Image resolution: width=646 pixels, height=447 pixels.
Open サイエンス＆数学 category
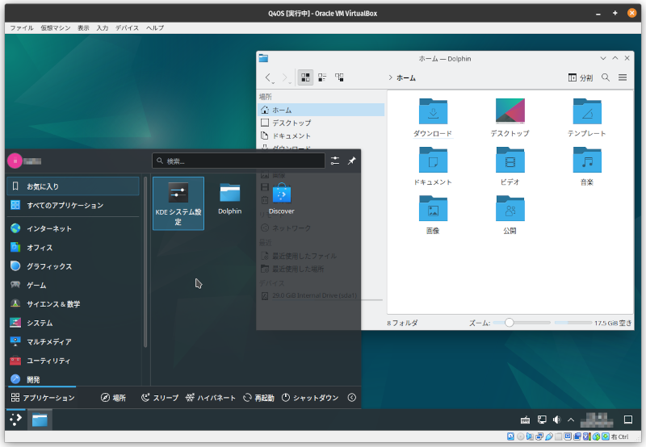click(73, 303)
